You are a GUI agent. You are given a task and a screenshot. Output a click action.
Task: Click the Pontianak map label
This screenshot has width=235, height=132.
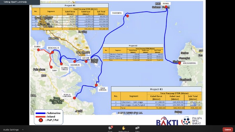click(x=185, y=80)
